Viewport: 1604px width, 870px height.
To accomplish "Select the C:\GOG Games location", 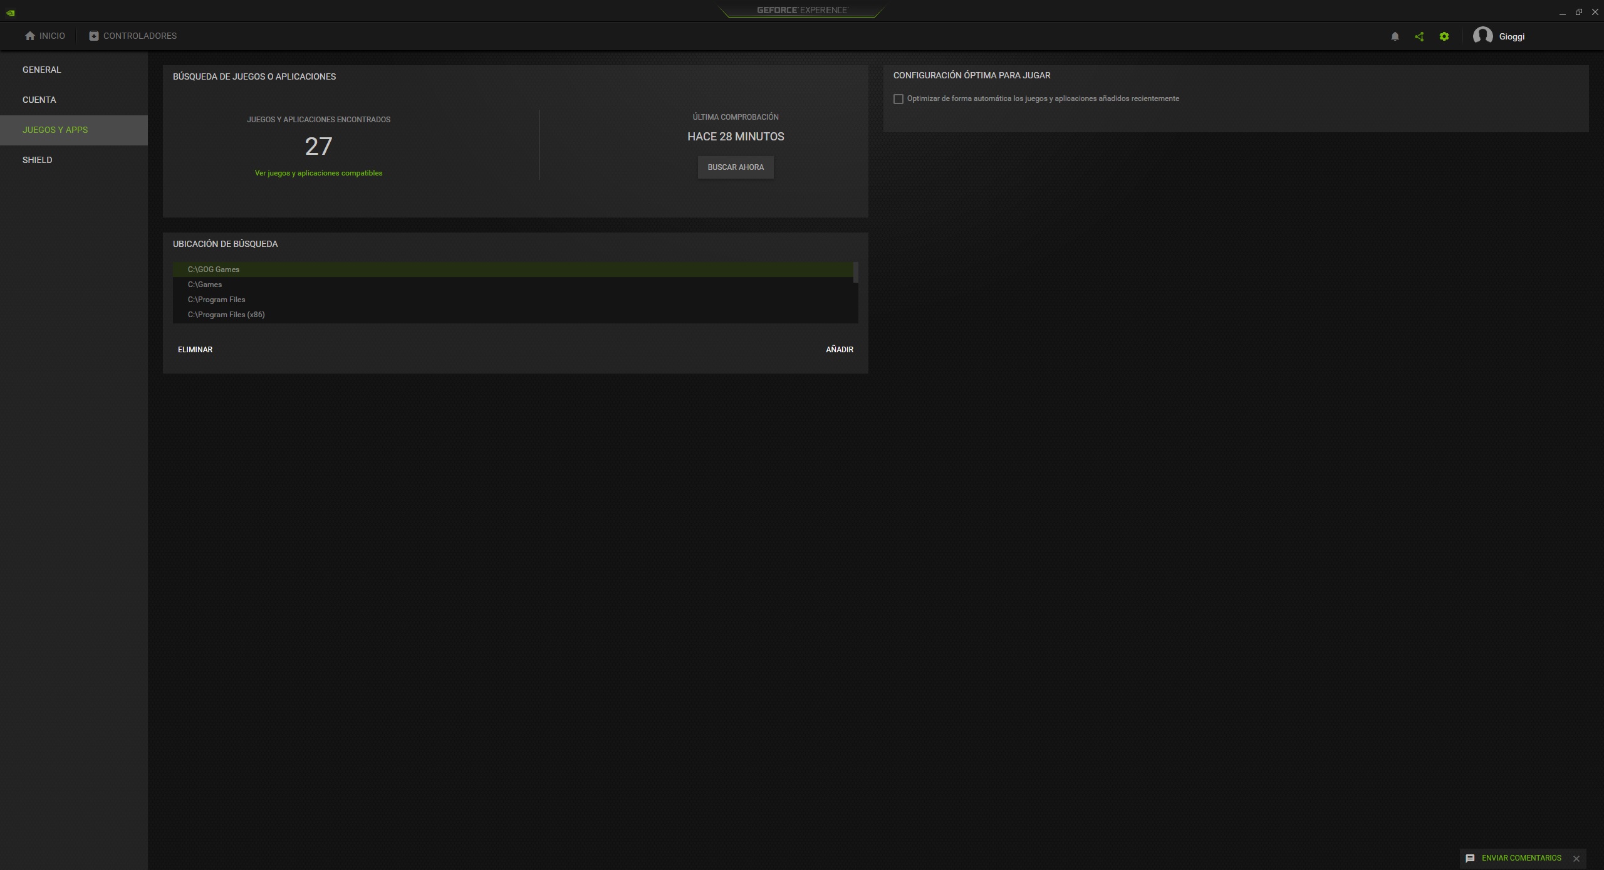I will click(x=513, y=270).
